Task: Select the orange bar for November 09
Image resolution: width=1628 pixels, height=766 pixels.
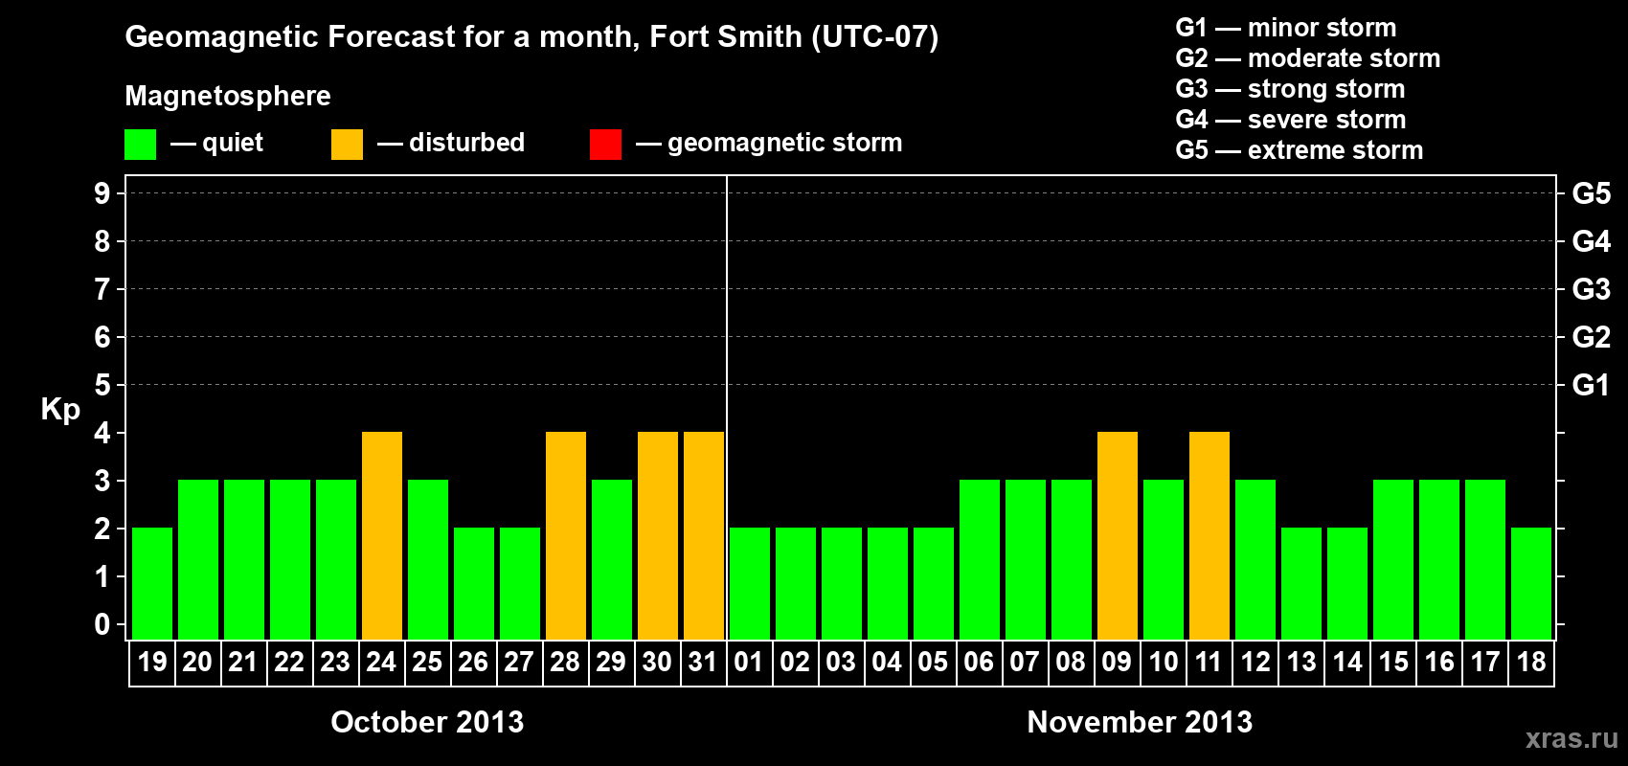Action: (1118, 535)
